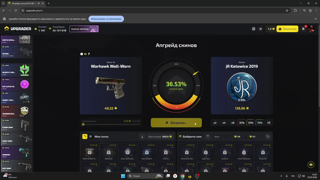
Task: Choose Mainframe 001 target skin
Action: [186, 152]
